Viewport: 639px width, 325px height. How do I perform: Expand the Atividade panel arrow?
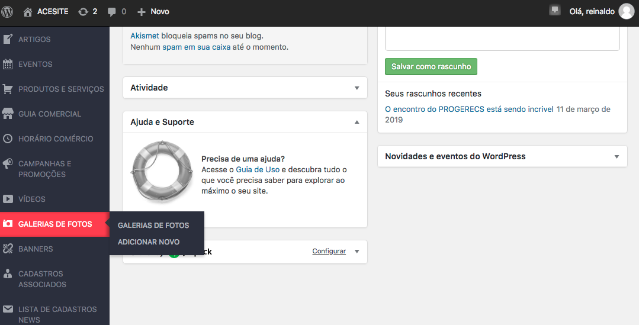tap(357, 88)
